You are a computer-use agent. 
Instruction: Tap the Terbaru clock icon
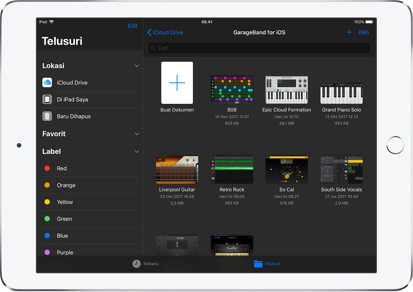point(136,264)
